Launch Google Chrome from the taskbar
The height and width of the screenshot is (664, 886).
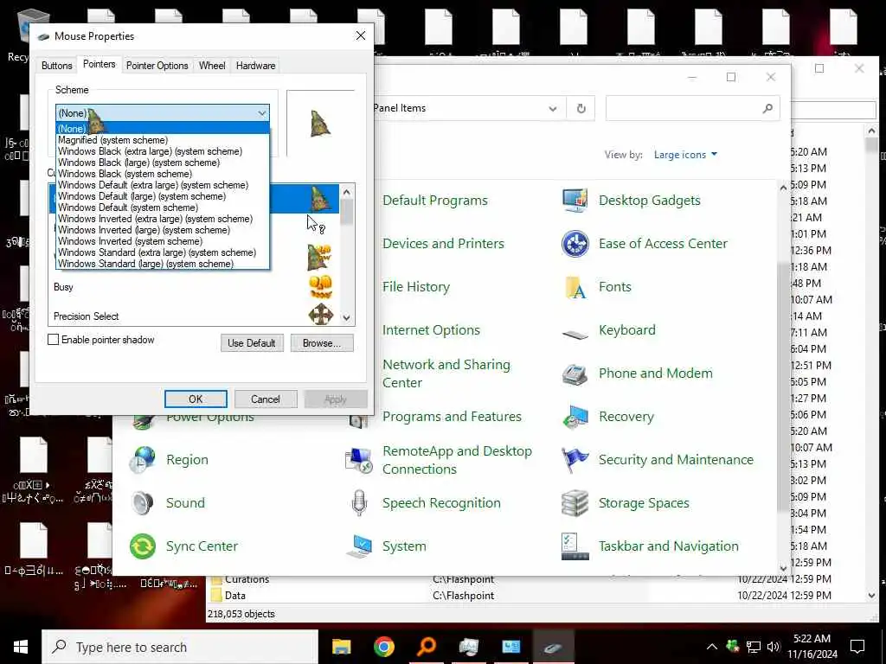(383, 647)
